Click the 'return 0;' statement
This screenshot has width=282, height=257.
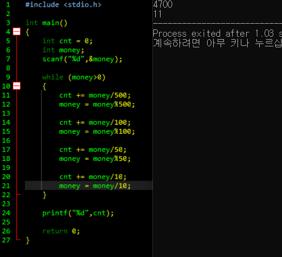click(61, 231)
